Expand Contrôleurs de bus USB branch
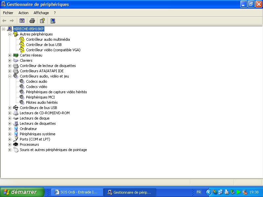263x197 pixels. click(10, 108)
